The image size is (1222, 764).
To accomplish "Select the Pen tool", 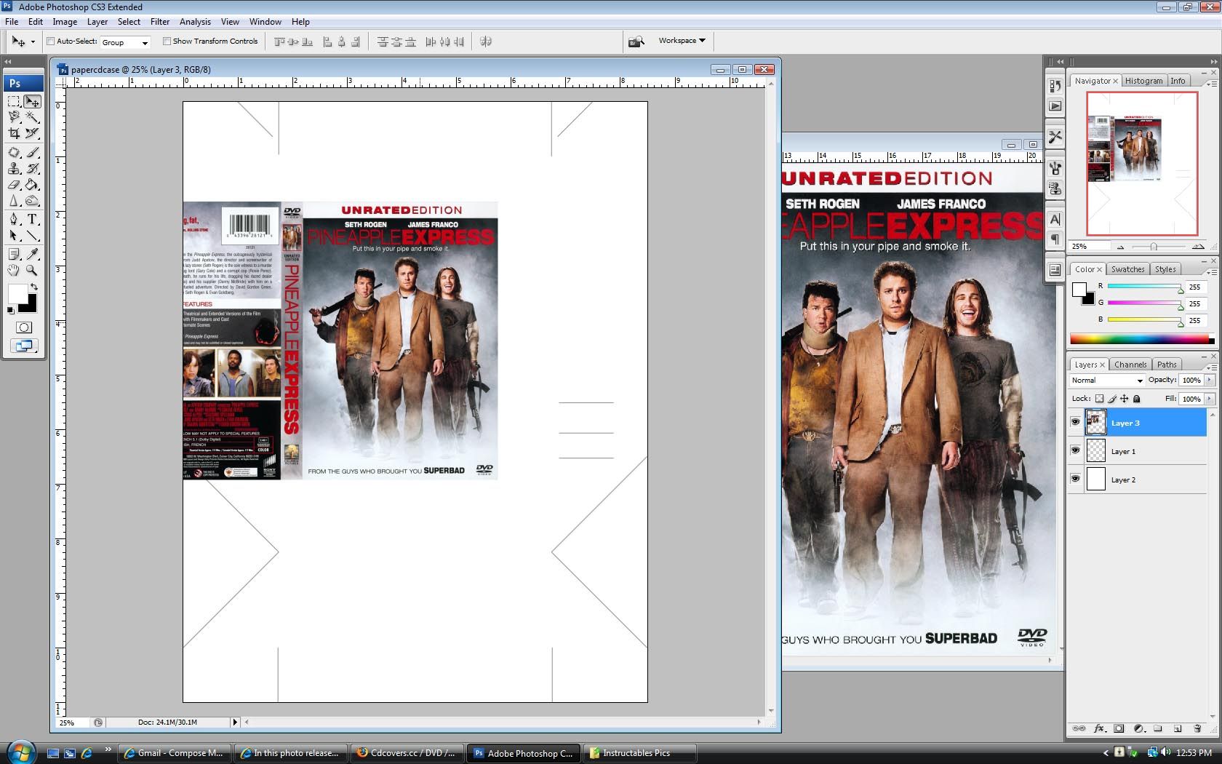I will coord(14,219).
